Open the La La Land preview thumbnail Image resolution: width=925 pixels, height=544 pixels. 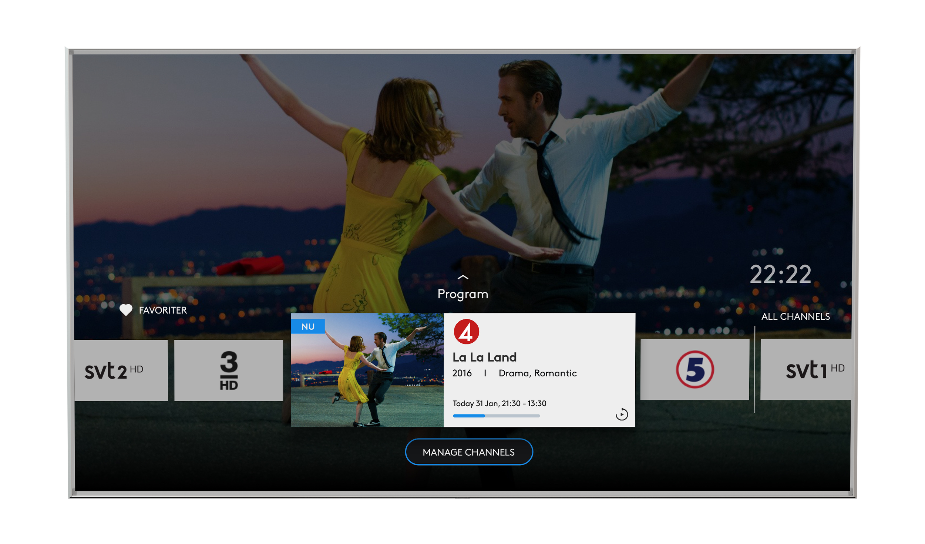(367, 370)
